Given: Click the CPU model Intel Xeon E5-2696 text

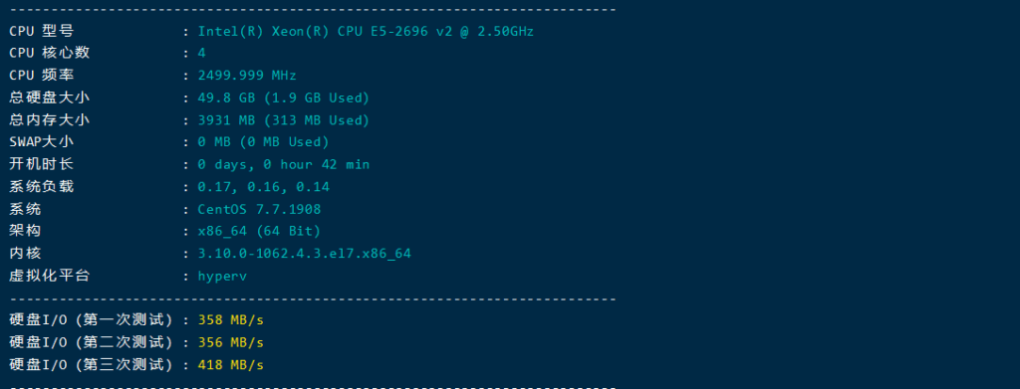Looking at the screenshot, I should [x=366, y=31].
